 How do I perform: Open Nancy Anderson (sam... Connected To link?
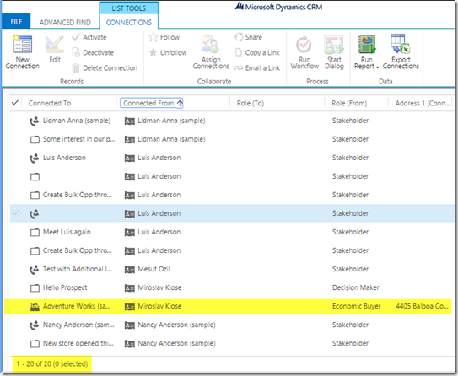(x=78, y=325)
